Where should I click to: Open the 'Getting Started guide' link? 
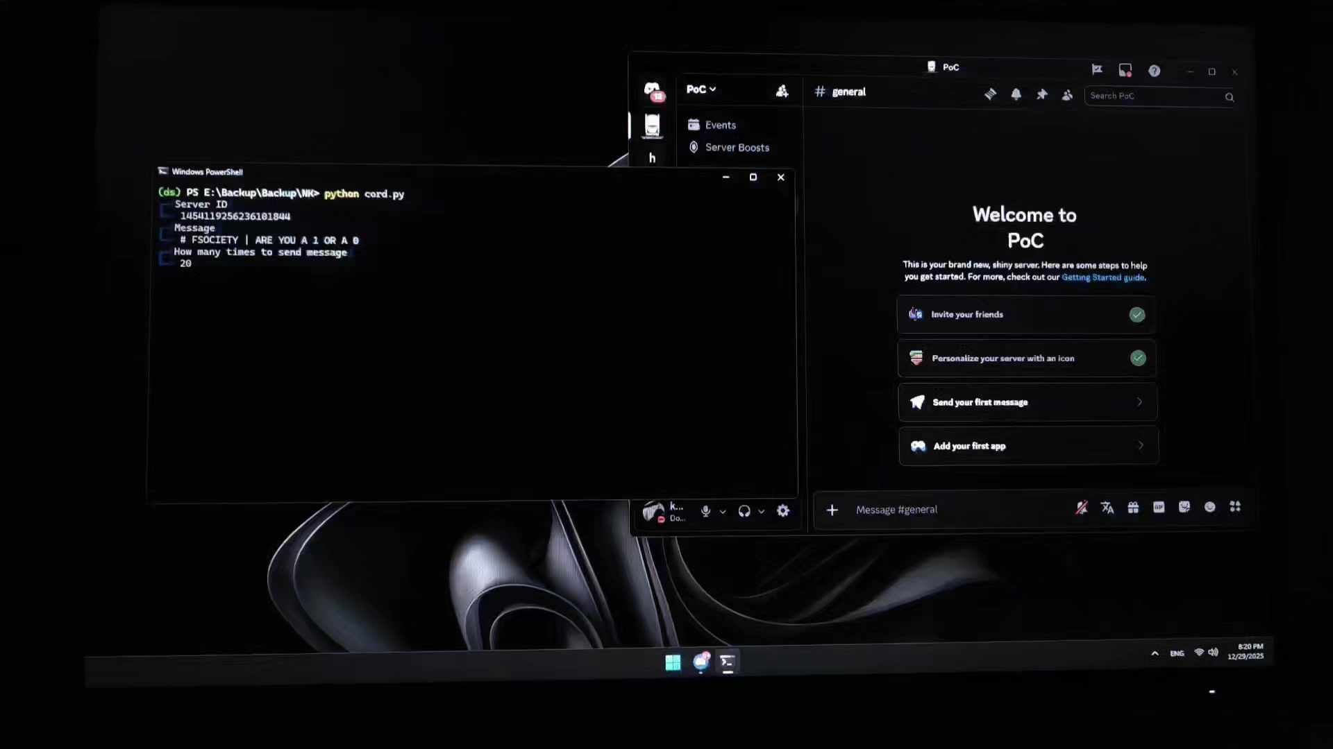1103,277
